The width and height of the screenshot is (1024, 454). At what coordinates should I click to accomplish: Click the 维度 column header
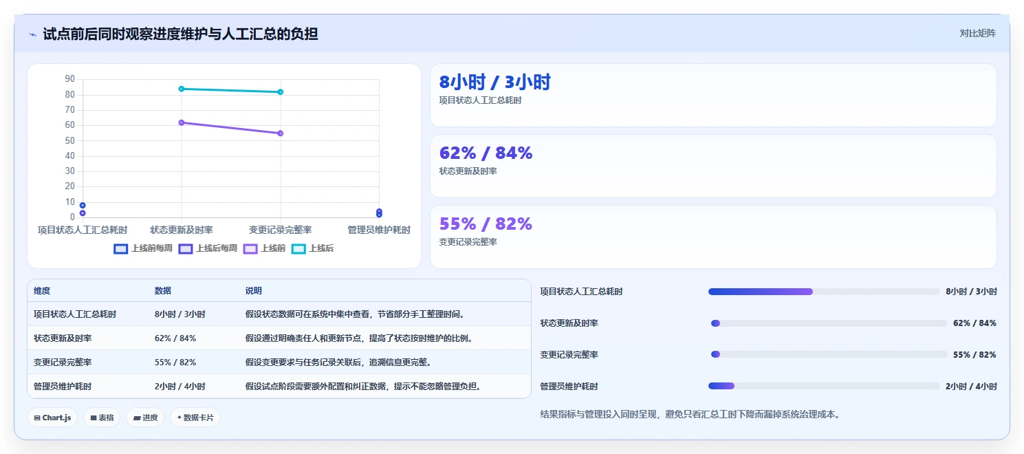coord(42,291)
